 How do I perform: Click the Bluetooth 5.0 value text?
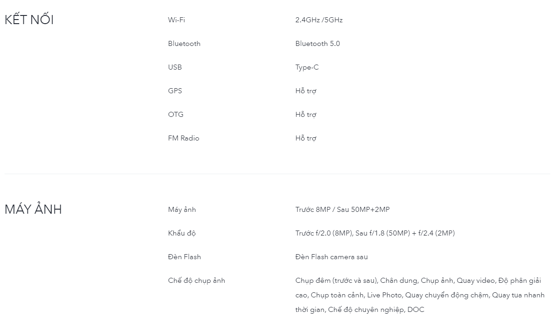point(317,44)
